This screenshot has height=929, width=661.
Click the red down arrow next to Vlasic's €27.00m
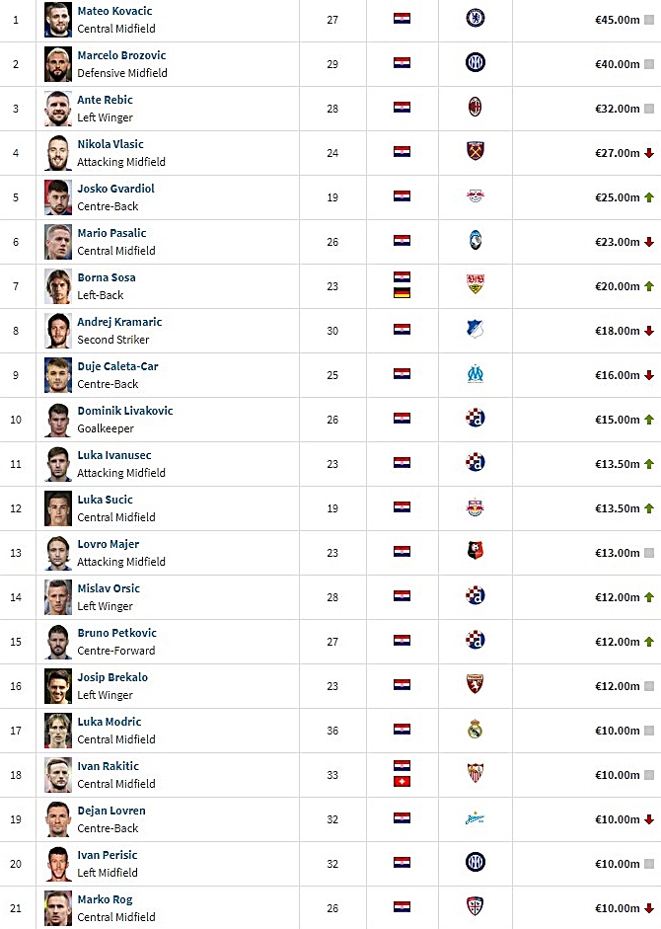[649, 153]
